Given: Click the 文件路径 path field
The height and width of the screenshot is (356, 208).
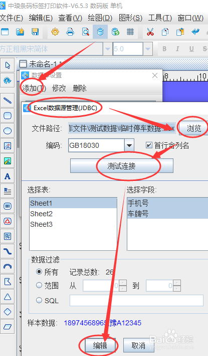Looking at the screenshot, I should point(122,129).
